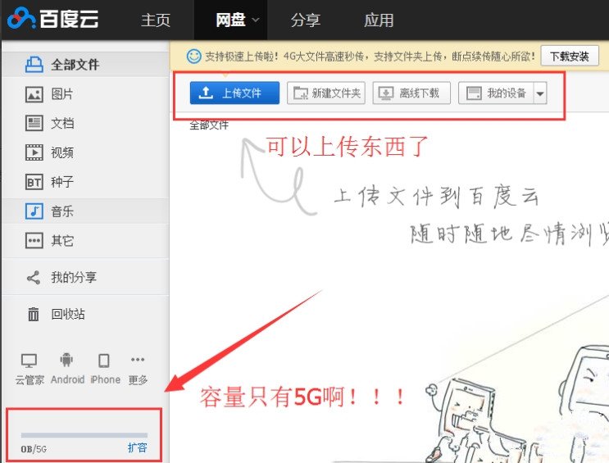Click the 我的分享 share icon

34,278
